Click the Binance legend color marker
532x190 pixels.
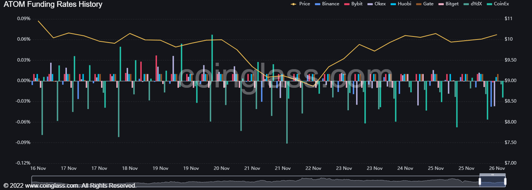(317, 4)
